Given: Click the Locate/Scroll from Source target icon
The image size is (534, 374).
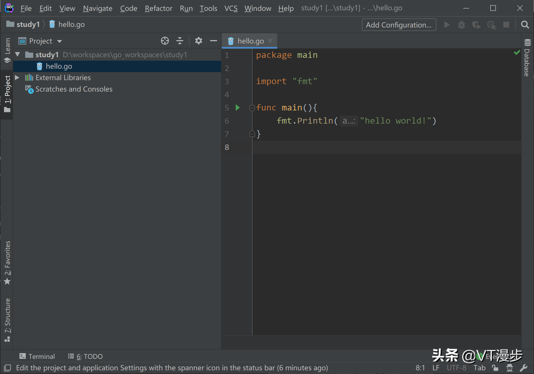Looking at the screenshot, I should coord(165,41).
